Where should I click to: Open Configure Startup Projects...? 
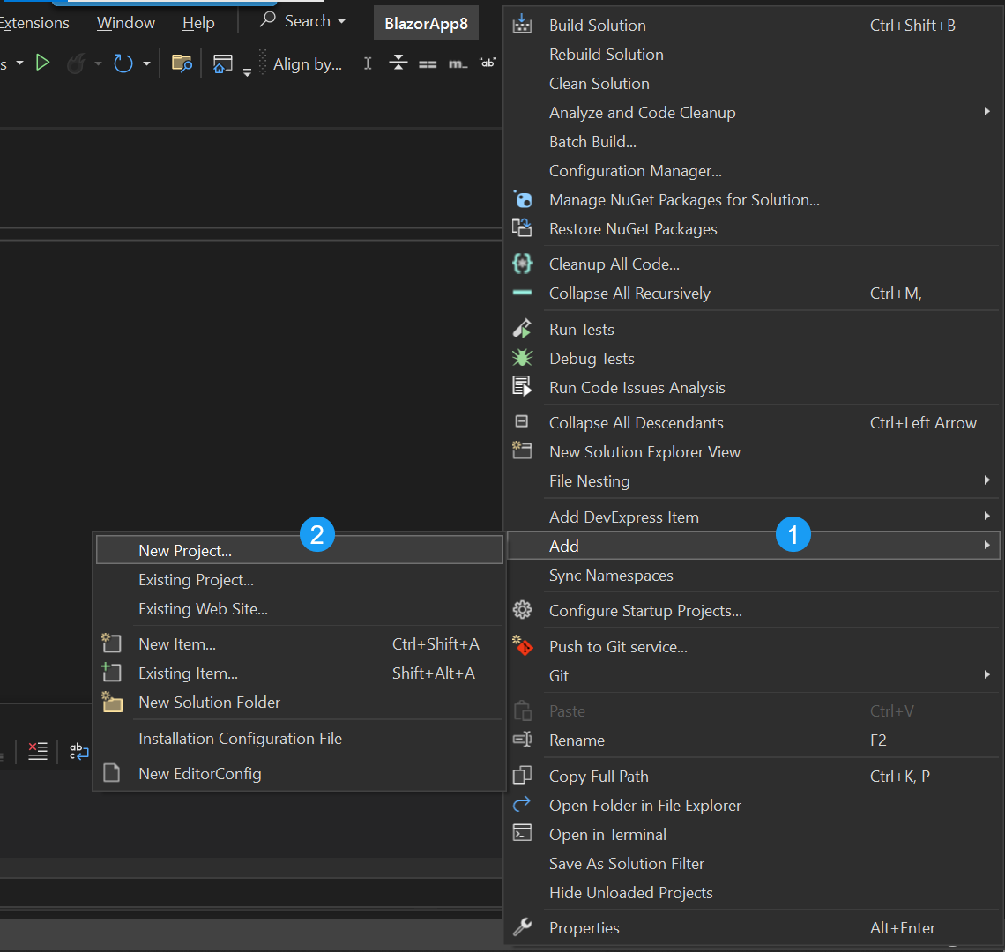tap(753, 611)
